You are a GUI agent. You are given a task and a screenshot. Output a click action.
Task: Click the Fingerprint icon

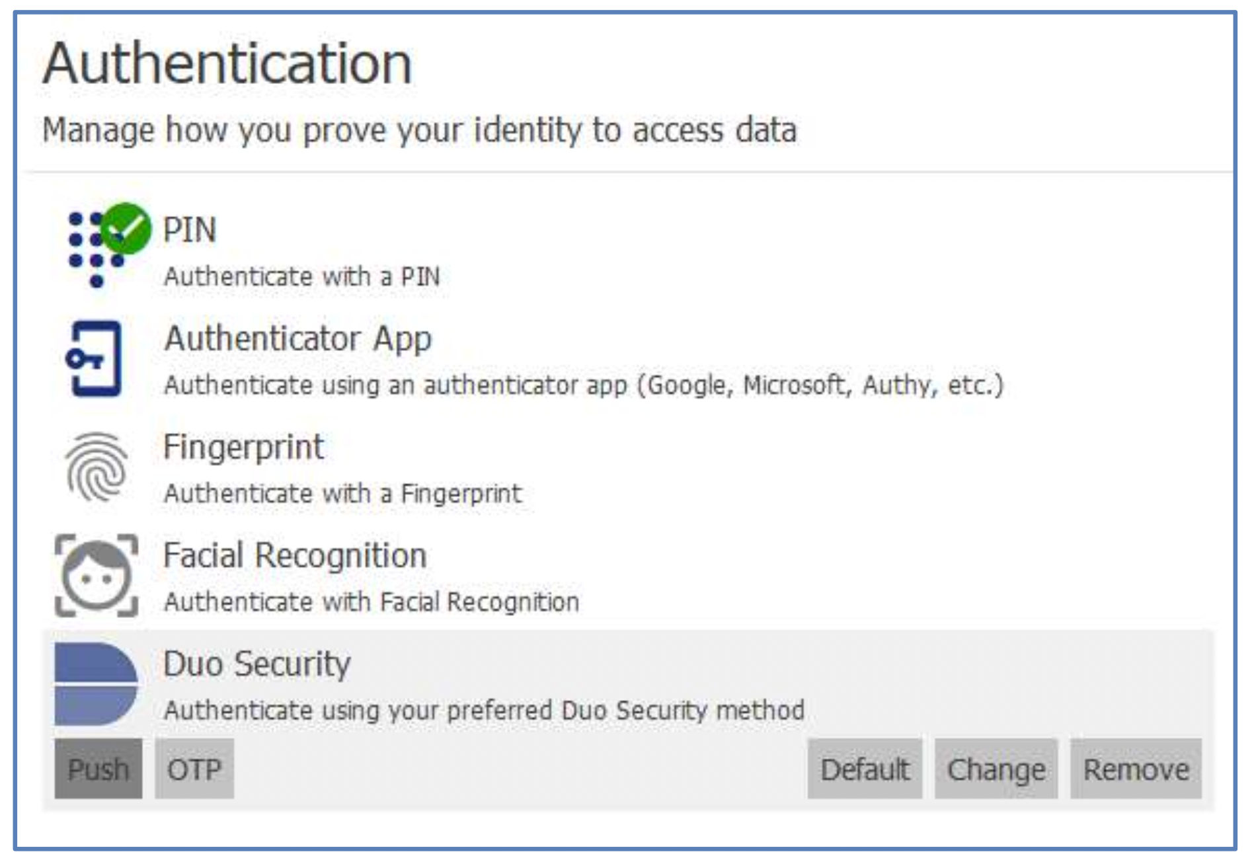click(97, 467)
